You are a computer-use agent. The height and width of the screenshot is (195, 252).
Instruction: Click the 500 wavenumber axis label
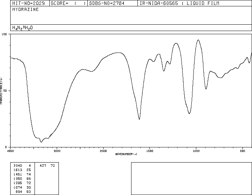pyautogui.click(x=242, y=151)
